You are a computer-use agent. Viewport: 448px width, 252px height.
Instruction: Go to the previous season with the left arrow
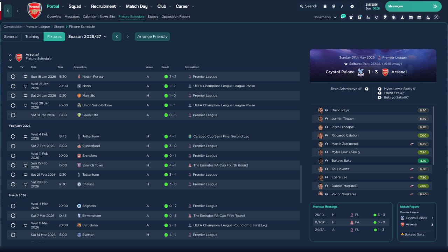(117, 37)
